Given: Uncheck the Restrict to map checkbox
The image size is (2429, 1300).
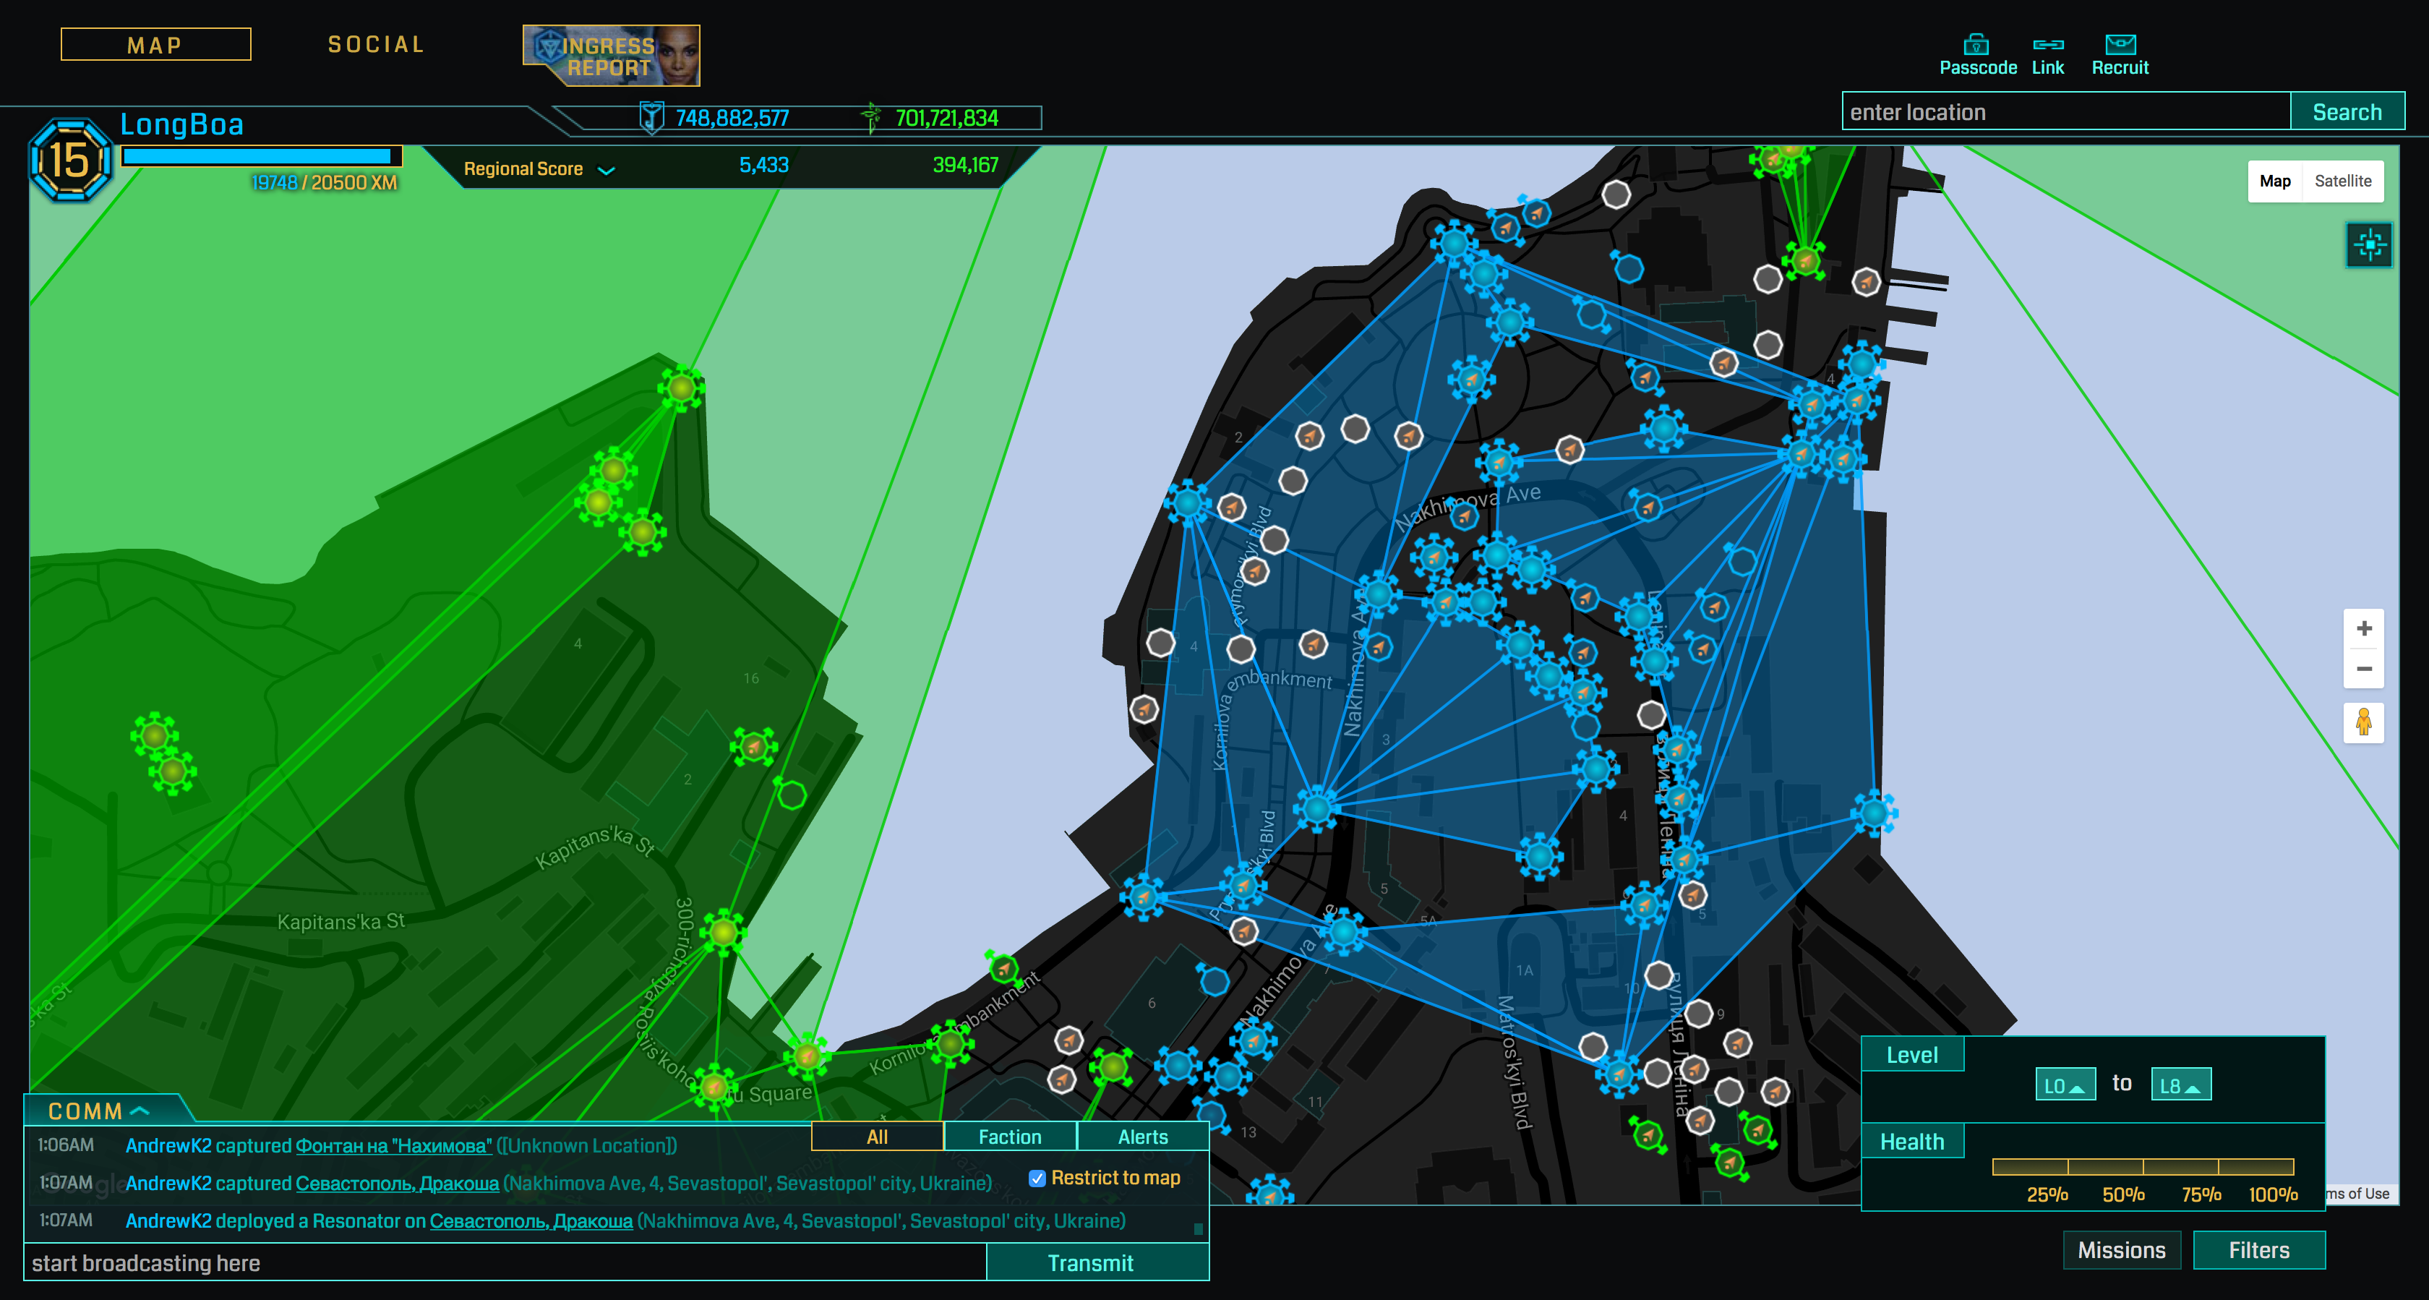Looking at the screenshot, I should (1037, 1177).
